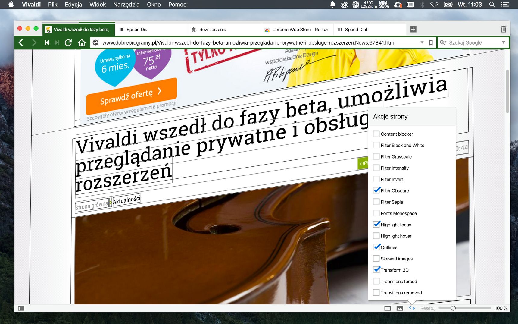518x324 pixels.
Task: Enable Filter Intensify
Action: click(376, 168)
